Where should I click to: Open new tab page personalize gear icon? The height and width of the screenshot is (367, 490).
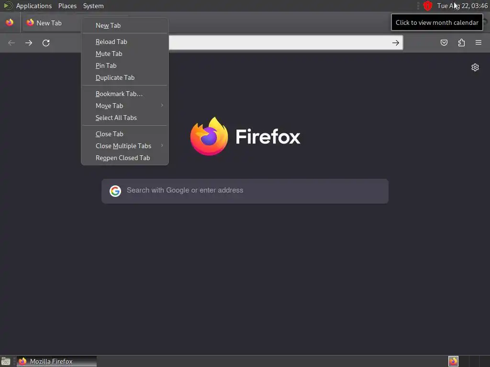click(475, 67)
